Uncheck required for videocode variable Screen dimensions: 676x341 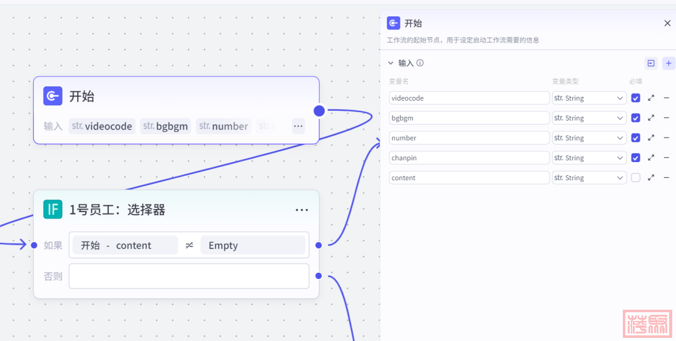[x=635, y=98]
